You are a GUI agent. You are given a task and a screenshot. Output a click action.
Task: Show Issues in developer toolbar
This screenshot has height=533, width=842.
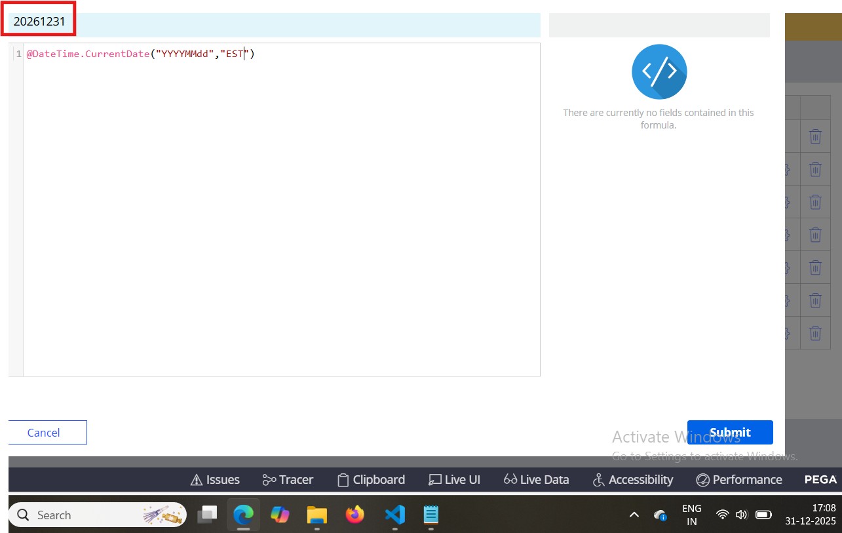215,480
